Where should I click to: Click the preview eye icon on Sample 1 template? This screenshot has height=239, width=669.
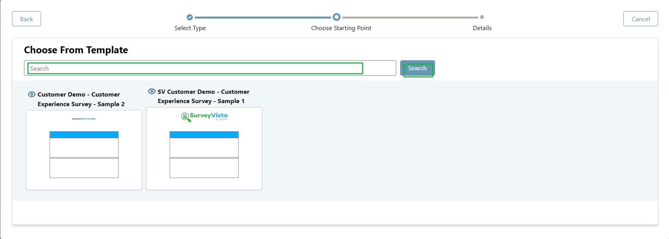(x=151, y=91)
